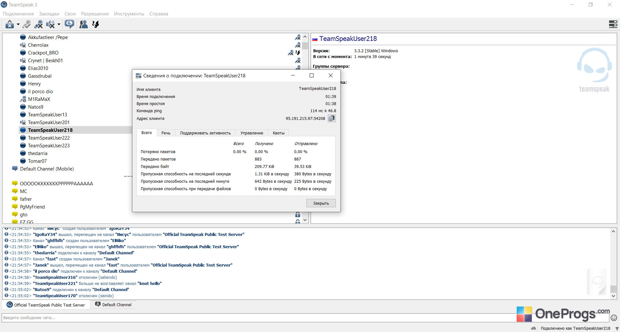Open the mute speakers dropdown arrow
The width and height of the screenshot is (620, 332).
59,24
